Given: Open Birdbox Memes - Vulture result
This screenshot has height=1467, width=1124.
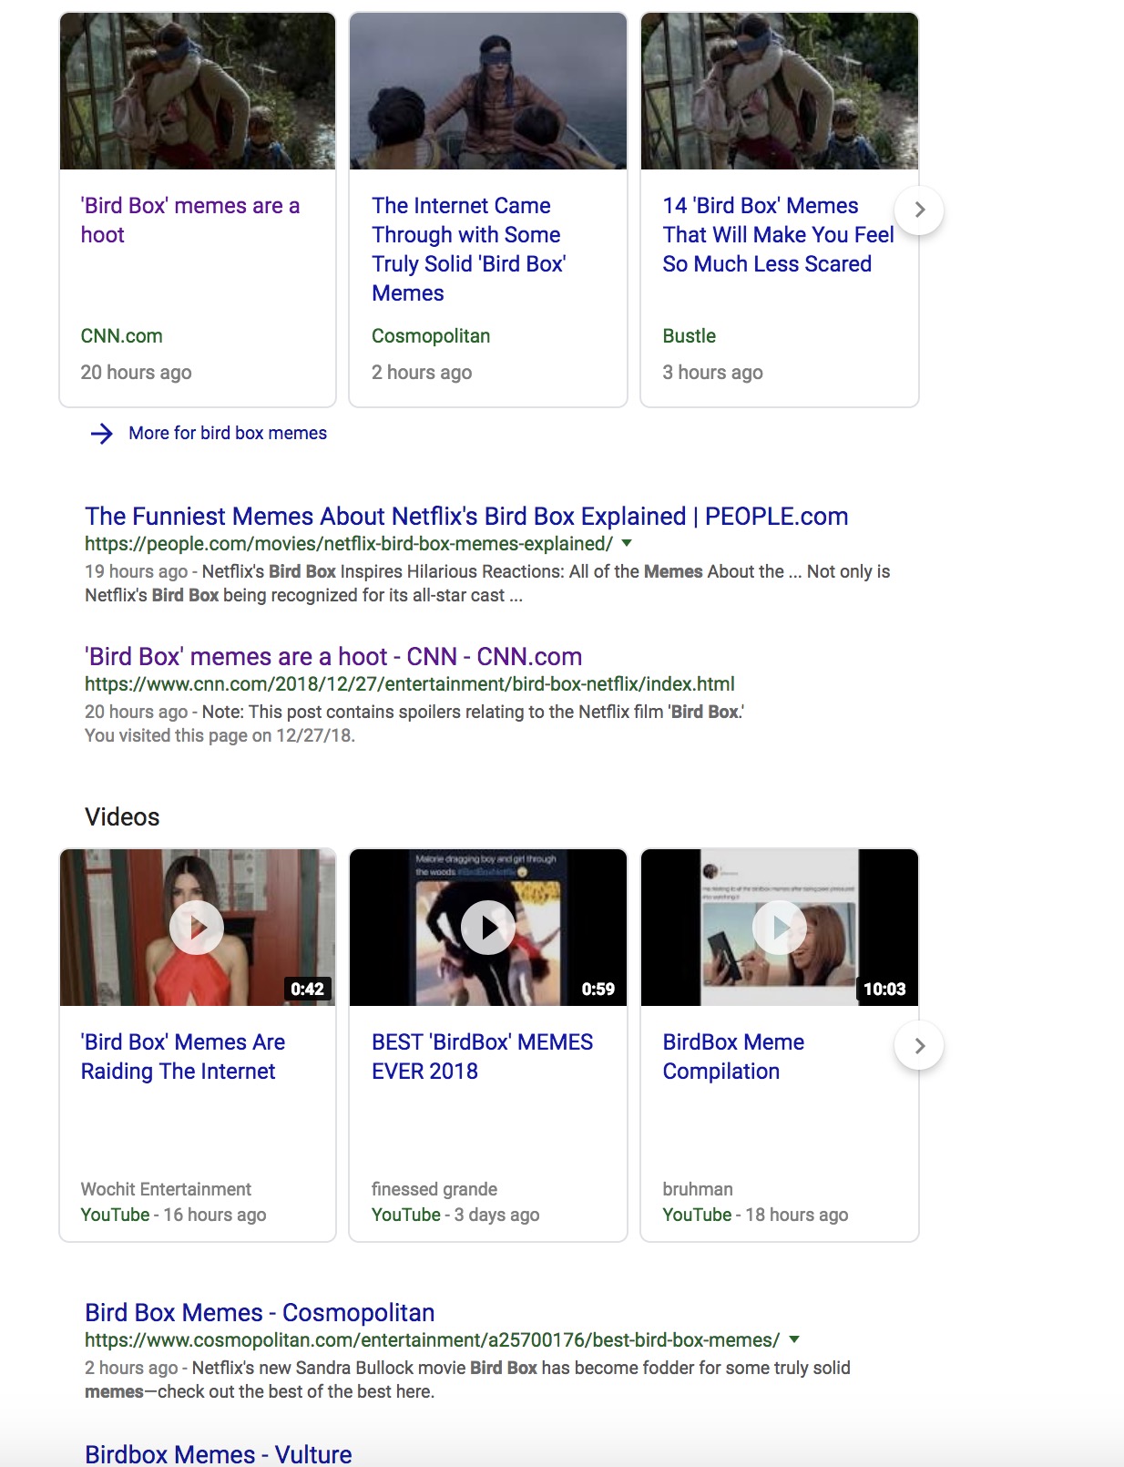Looking at the screenshot, I should click(x=219, y=1454).
